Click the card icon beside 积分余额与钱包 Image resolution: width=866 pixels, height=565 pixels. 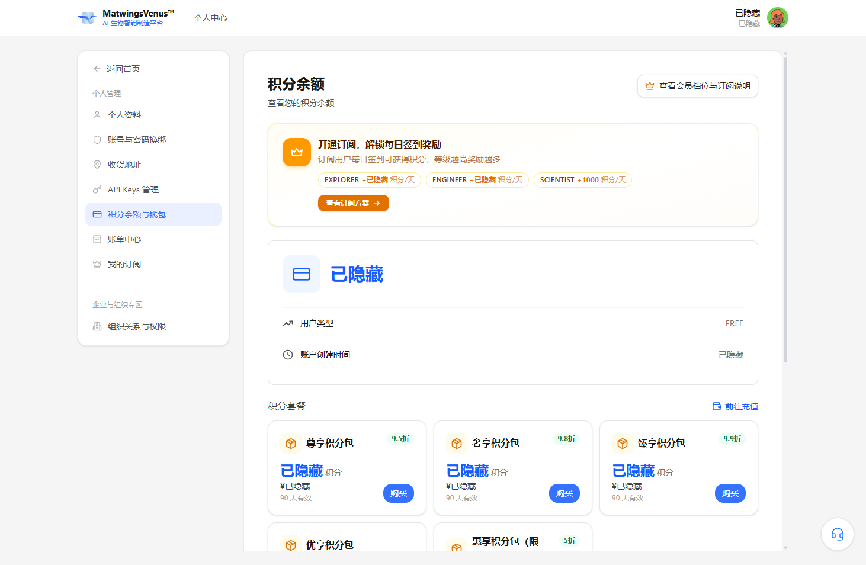click(97, 214)
